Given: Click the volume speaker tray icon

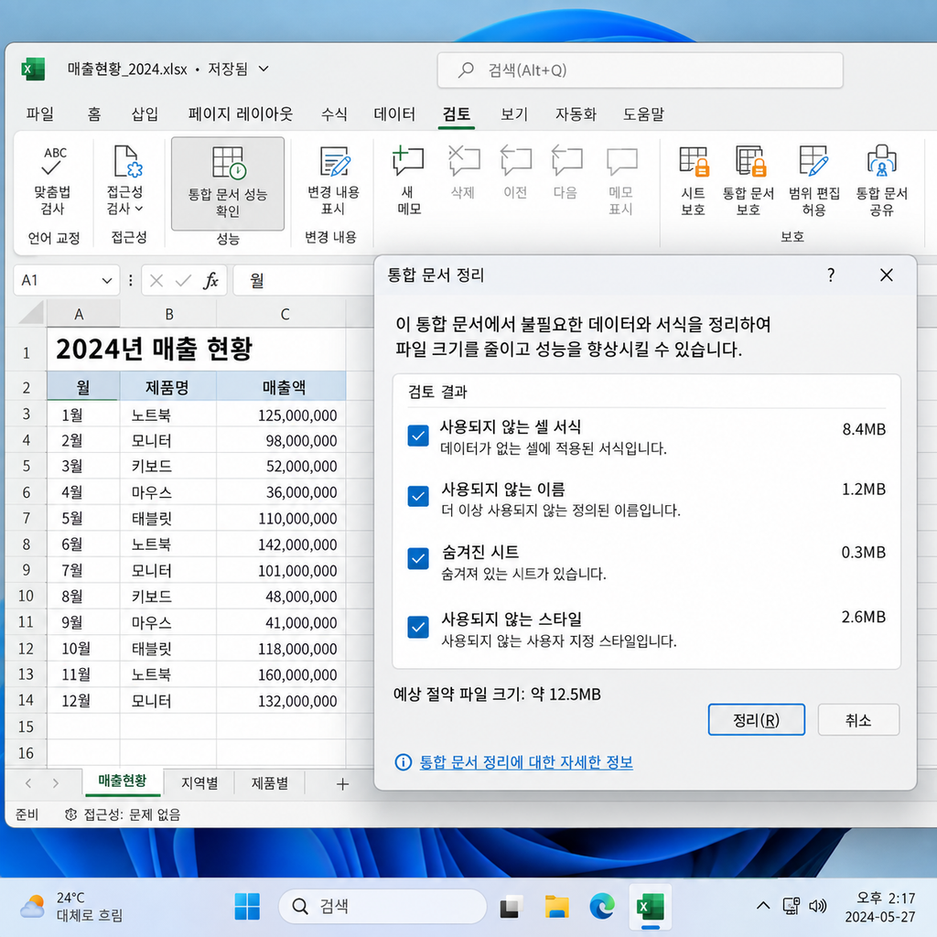Looking at the screenshot, I should 817,906.
